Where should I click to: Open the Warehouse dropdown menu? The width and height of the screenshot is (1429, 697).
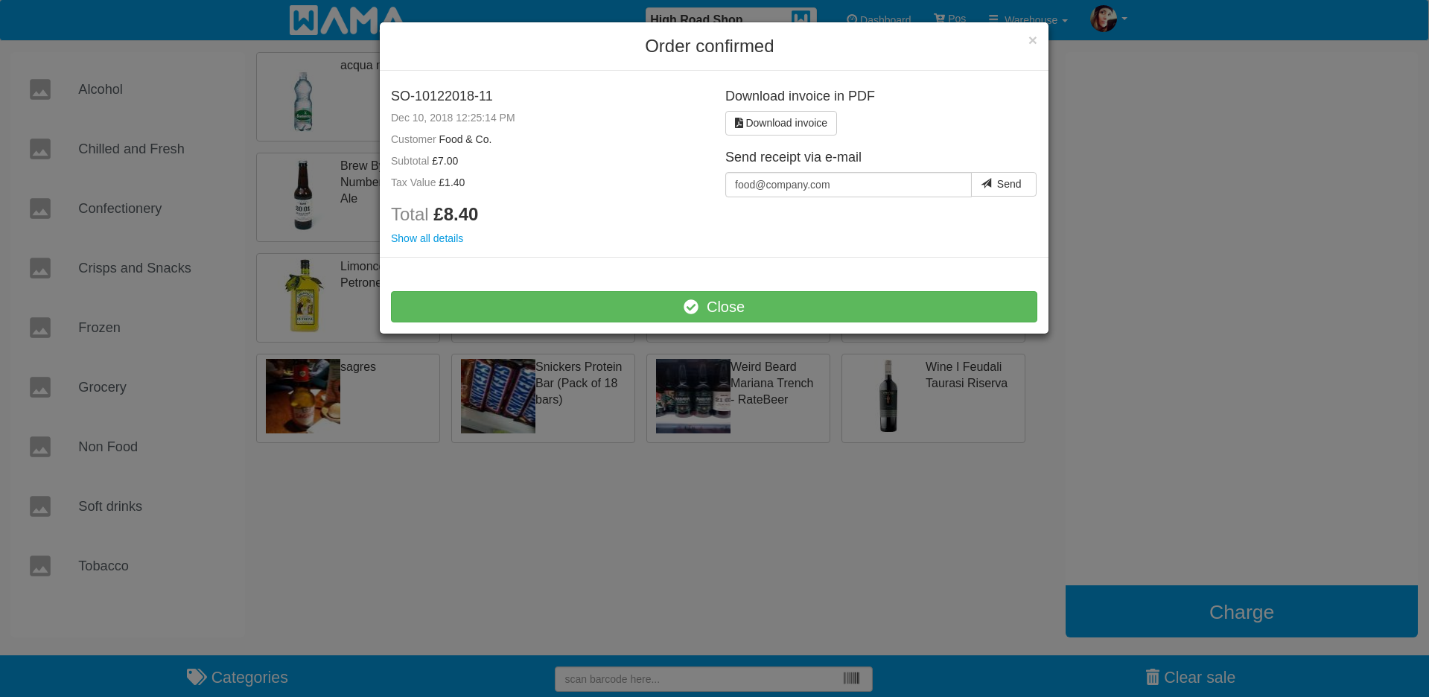pyautogui.click(x=1028, y=19)
